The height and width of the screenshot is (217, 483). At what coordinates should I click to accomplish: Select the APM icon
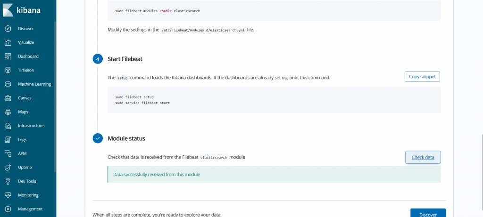8,153
